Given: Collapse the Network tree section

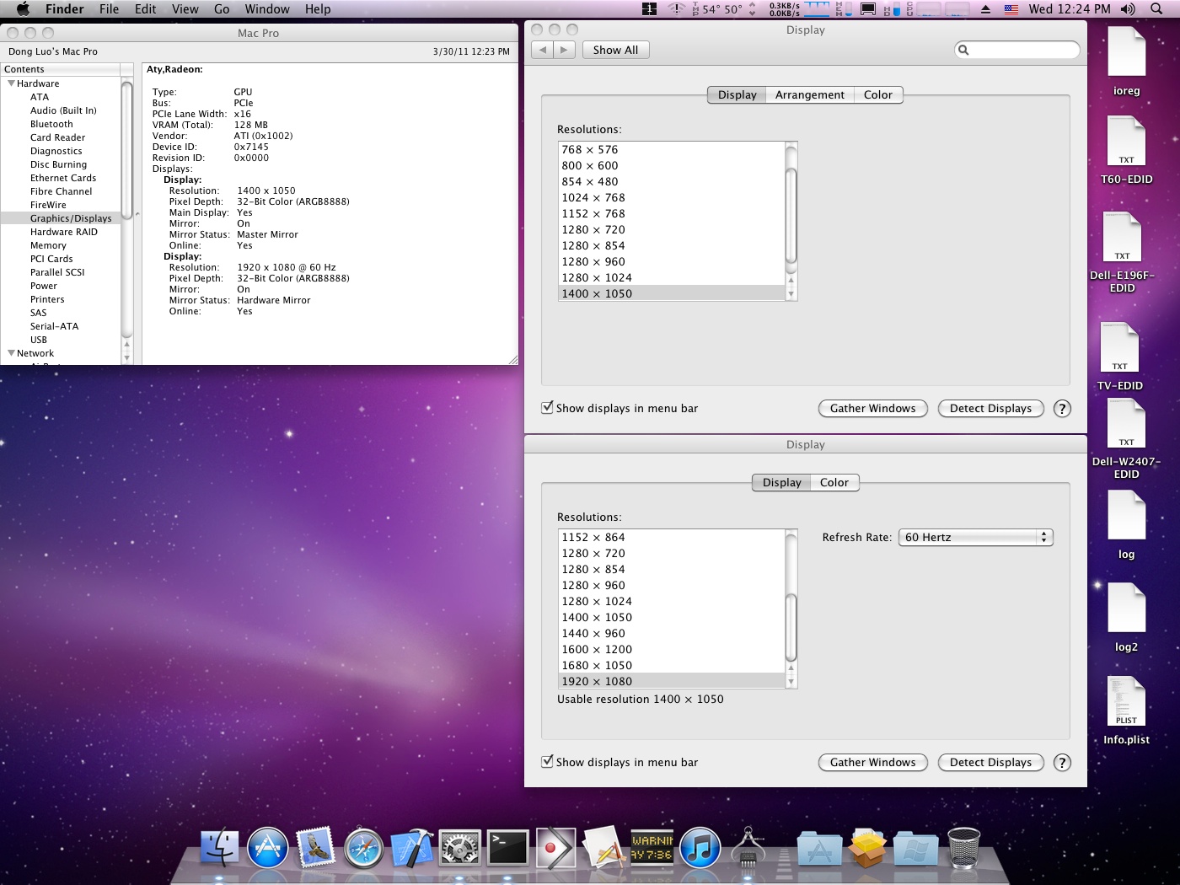Looking at the screenshot, I should point(11,353).
